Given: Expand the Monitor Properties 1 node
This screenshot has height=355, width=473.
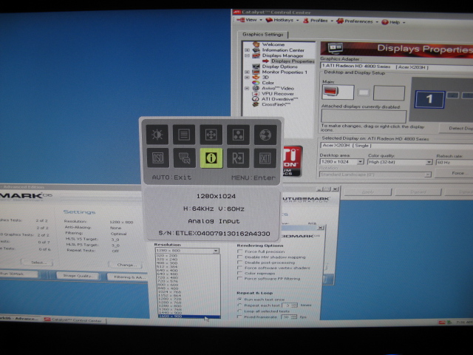Looking at the screenshot, I should tap(247, 72).
